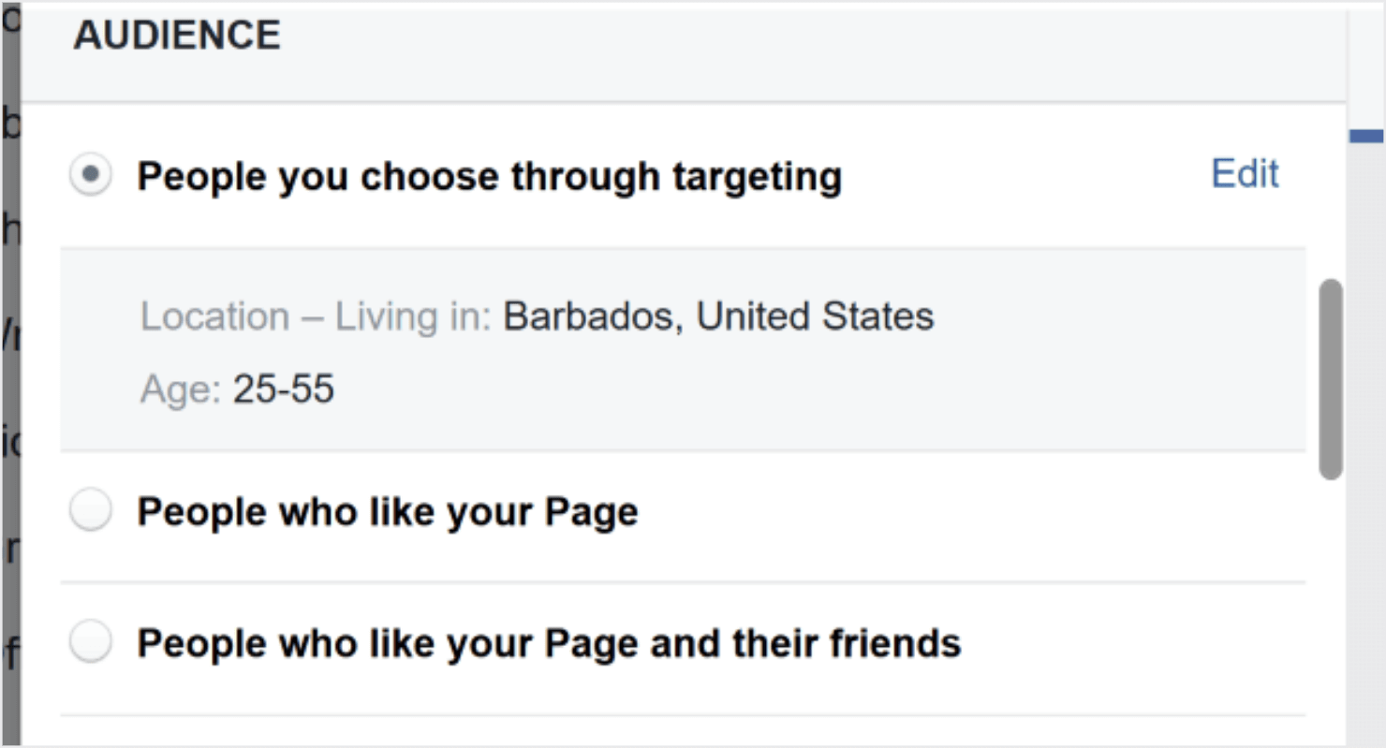Click the "People you choose through targeting" label
This screenshot has width=1386, height=748.
[489, 177]
